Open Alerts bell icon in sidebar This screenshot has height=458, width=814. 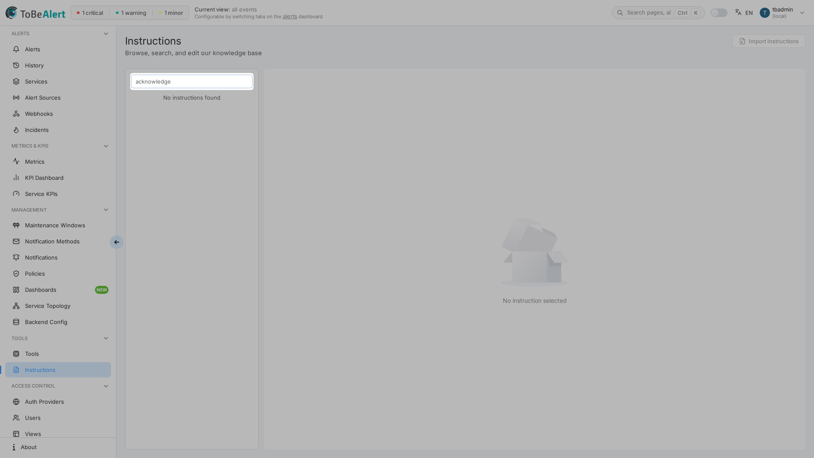click(16, 49)
